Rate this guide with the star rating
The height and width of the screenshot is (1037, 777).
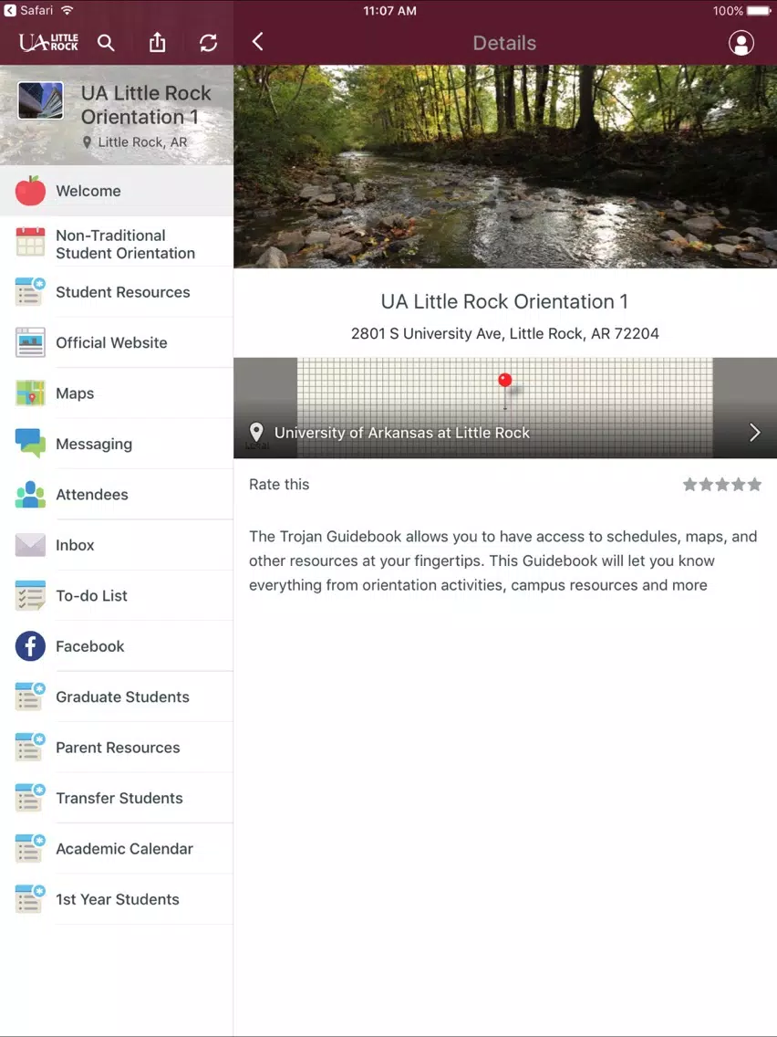(x=721, y=485)
